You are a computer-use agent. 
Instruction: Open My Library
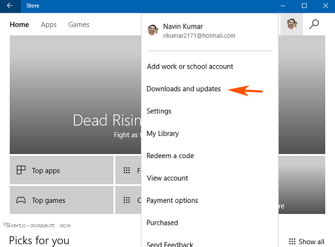(163, 134)
